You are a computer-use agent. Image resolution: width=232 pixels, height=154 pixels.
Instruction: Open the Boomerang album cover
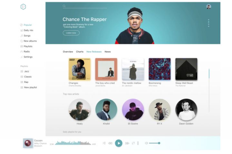pyautogui.click(x=159, y=69)
